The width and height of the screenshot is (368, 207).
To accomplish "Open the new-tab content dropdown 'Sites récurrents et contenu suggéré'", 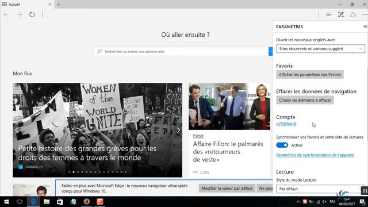I will (x=320, y=48).
